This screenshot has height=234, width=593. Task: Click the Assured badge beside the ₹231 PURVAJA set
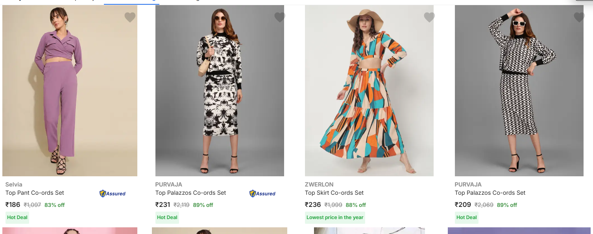[262, 194]
